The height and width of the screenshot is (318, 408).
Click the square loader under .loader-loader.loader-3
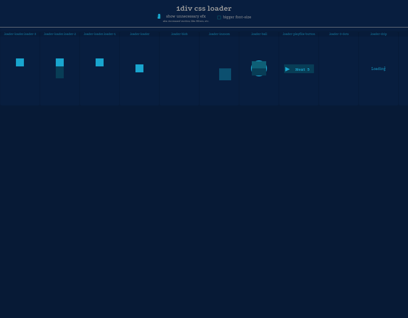tap(20, 62)
